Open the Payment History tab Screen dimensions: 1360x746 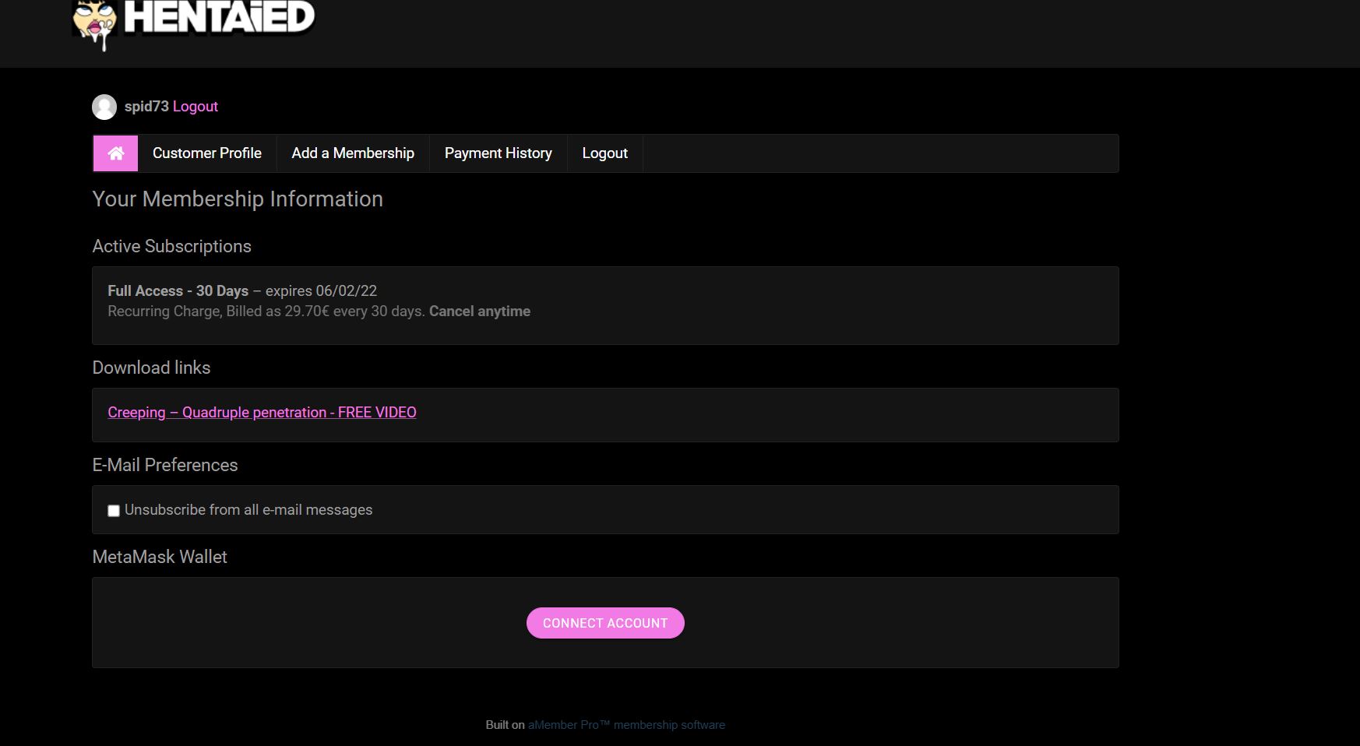point(498,153)
